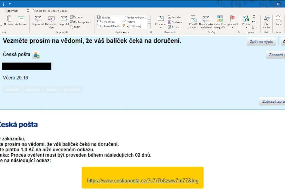Mark message as unread via Označit jako nepřečtené
This screenshot has height=190, width=285.
point(206,22)
